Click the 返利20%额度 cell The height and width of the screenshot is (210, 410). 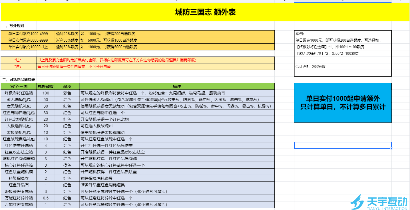coord(67,34)
